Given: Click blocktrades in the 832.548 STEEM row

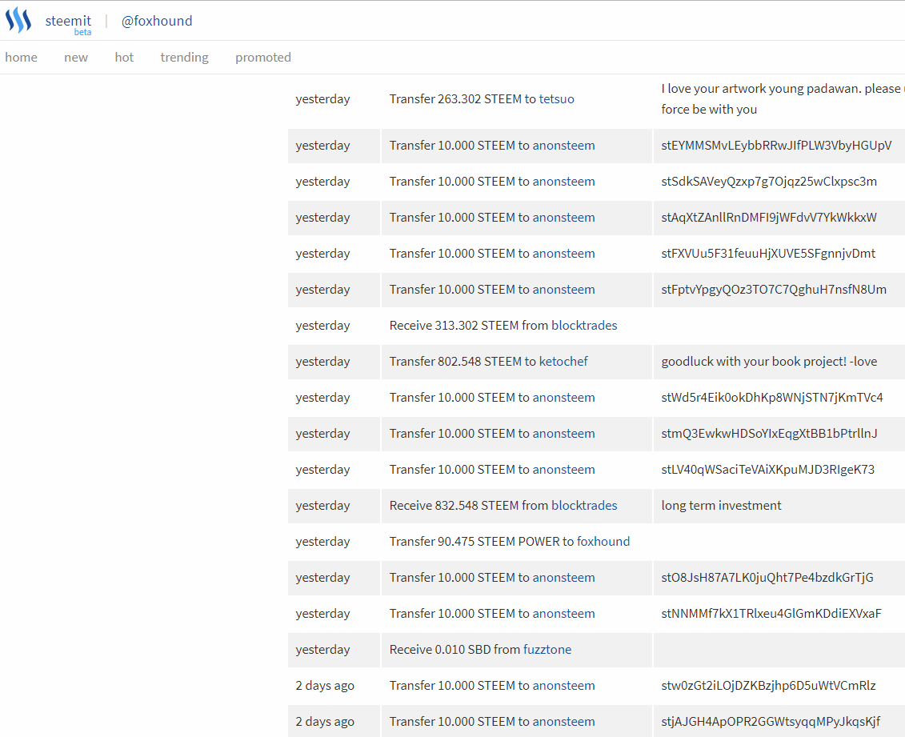Looking at the screenshot, I should pyautogui.click(x=584, y=506).
